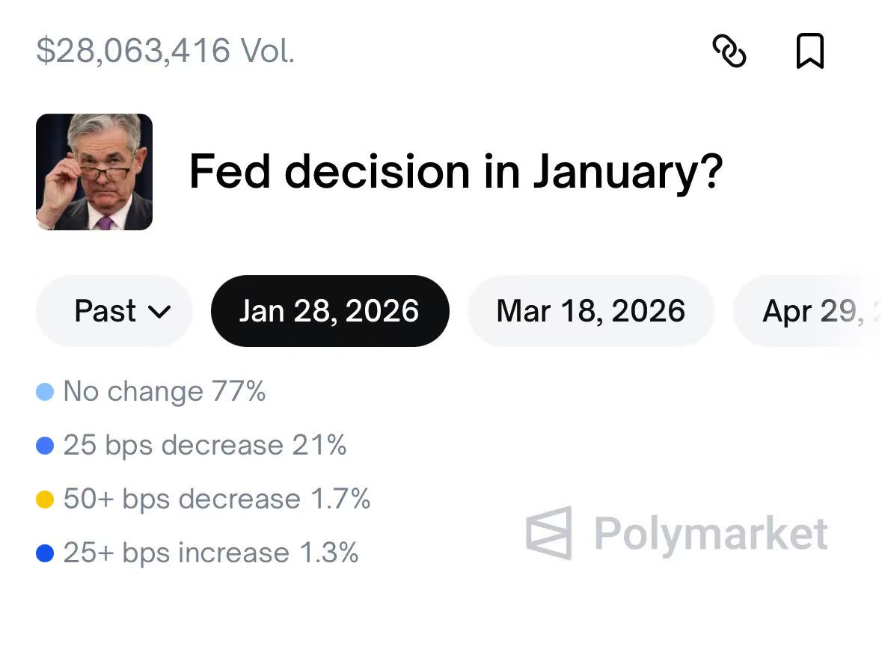Click the Jerome Powell market thumbnail

coord(94,172)
